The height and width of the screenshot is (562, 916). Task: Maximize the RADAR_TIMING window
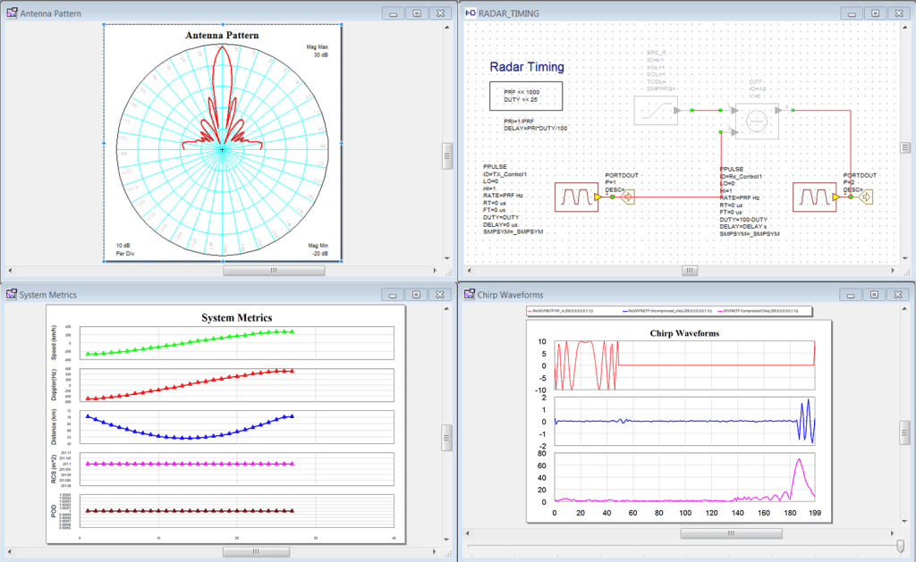tap(875, 13)
